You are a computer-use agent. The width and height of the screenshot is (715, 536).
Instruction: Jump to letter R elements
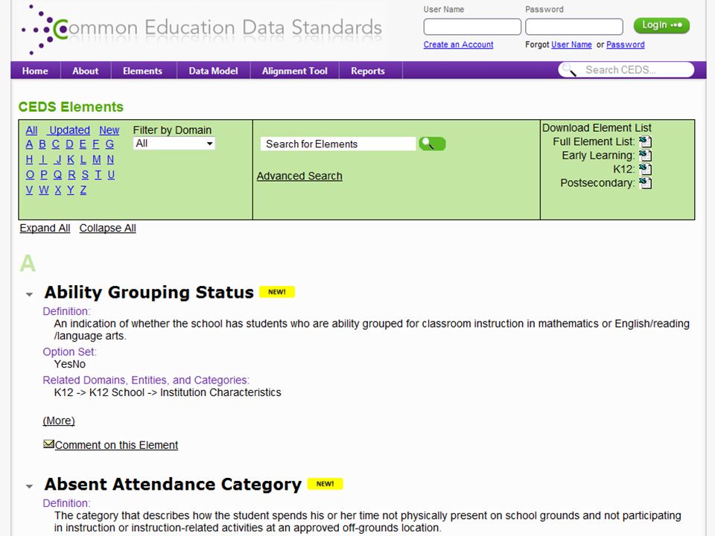click(x=71, y=174)
